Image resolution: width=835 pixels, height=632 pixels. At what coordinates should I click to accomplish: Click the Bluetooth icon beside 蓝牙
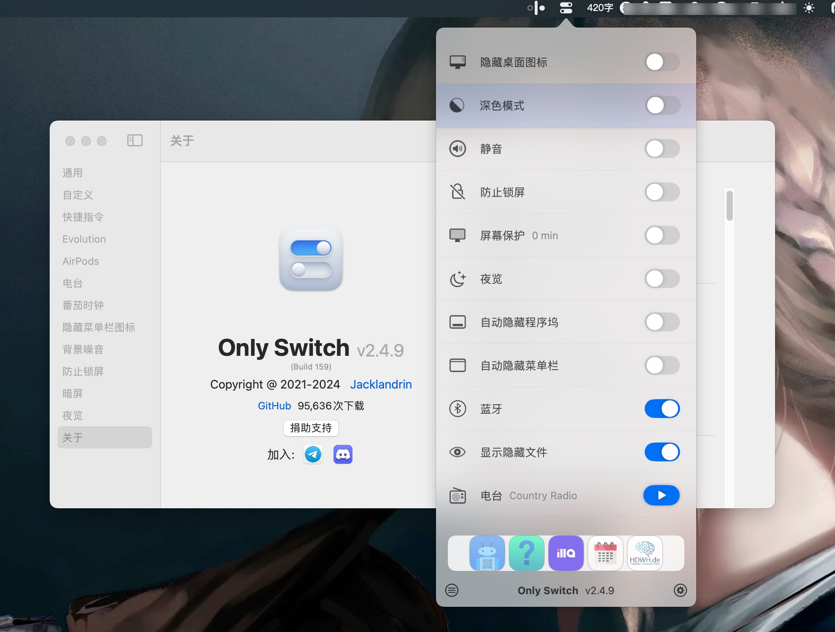pyautogui.click(x=457, y=409)
